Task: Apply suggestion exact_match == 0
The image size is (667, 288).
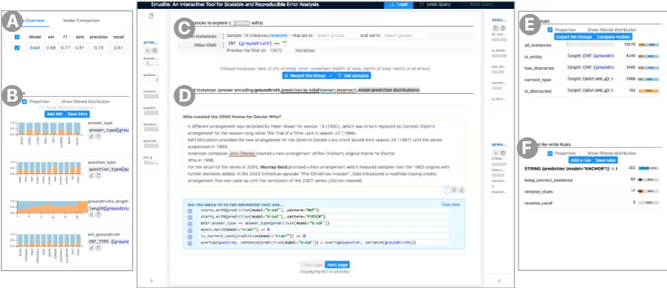Action: coord(190,230)
